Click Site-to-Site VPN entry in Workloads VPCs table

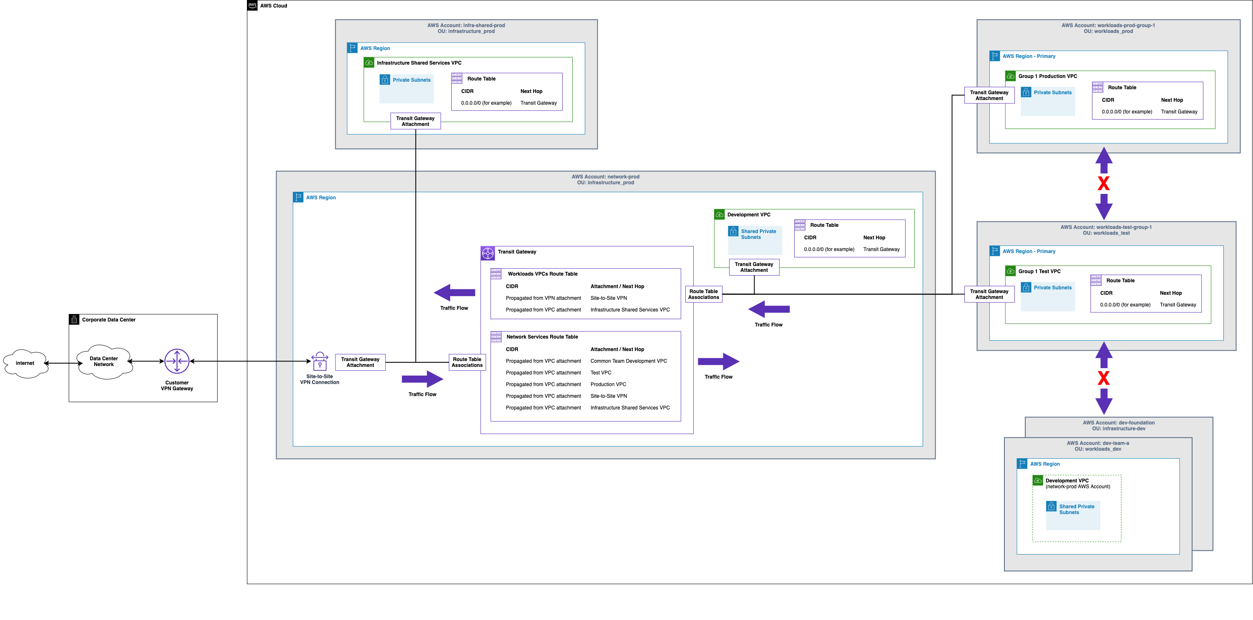609,298
